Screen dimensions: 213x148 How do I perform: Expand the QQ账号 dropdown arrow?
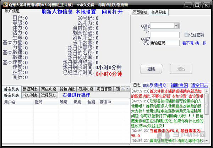(x=176, y=26)
